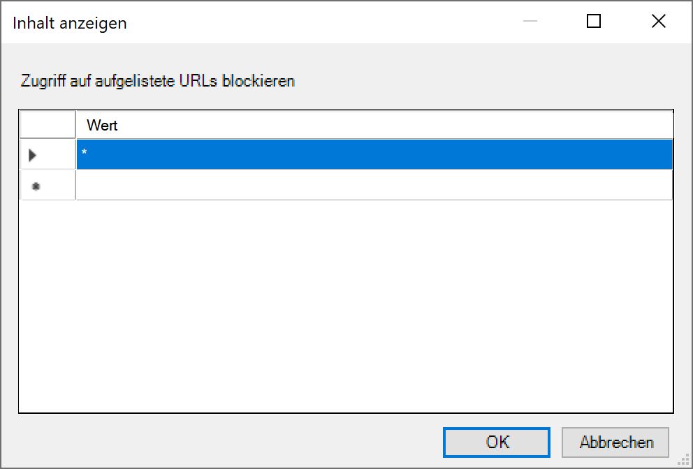This screenshot has width=693, height=469.
Task: Sort entries via the Wert header
Action: 374,124
